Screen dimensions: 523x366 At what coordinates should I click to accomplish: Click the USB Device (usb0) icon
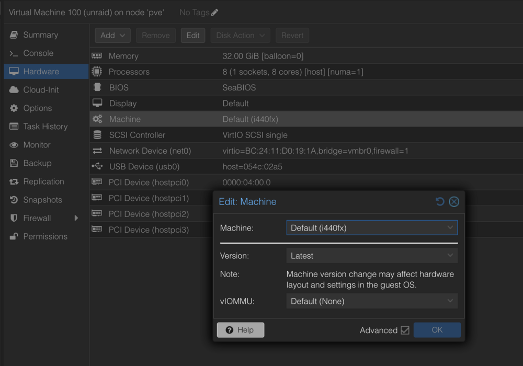click(97, 166)
